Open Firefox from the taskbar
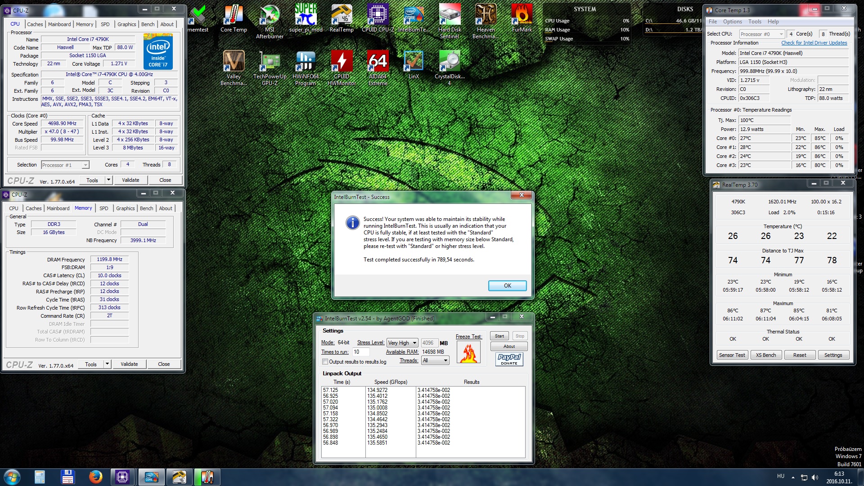 95,477
